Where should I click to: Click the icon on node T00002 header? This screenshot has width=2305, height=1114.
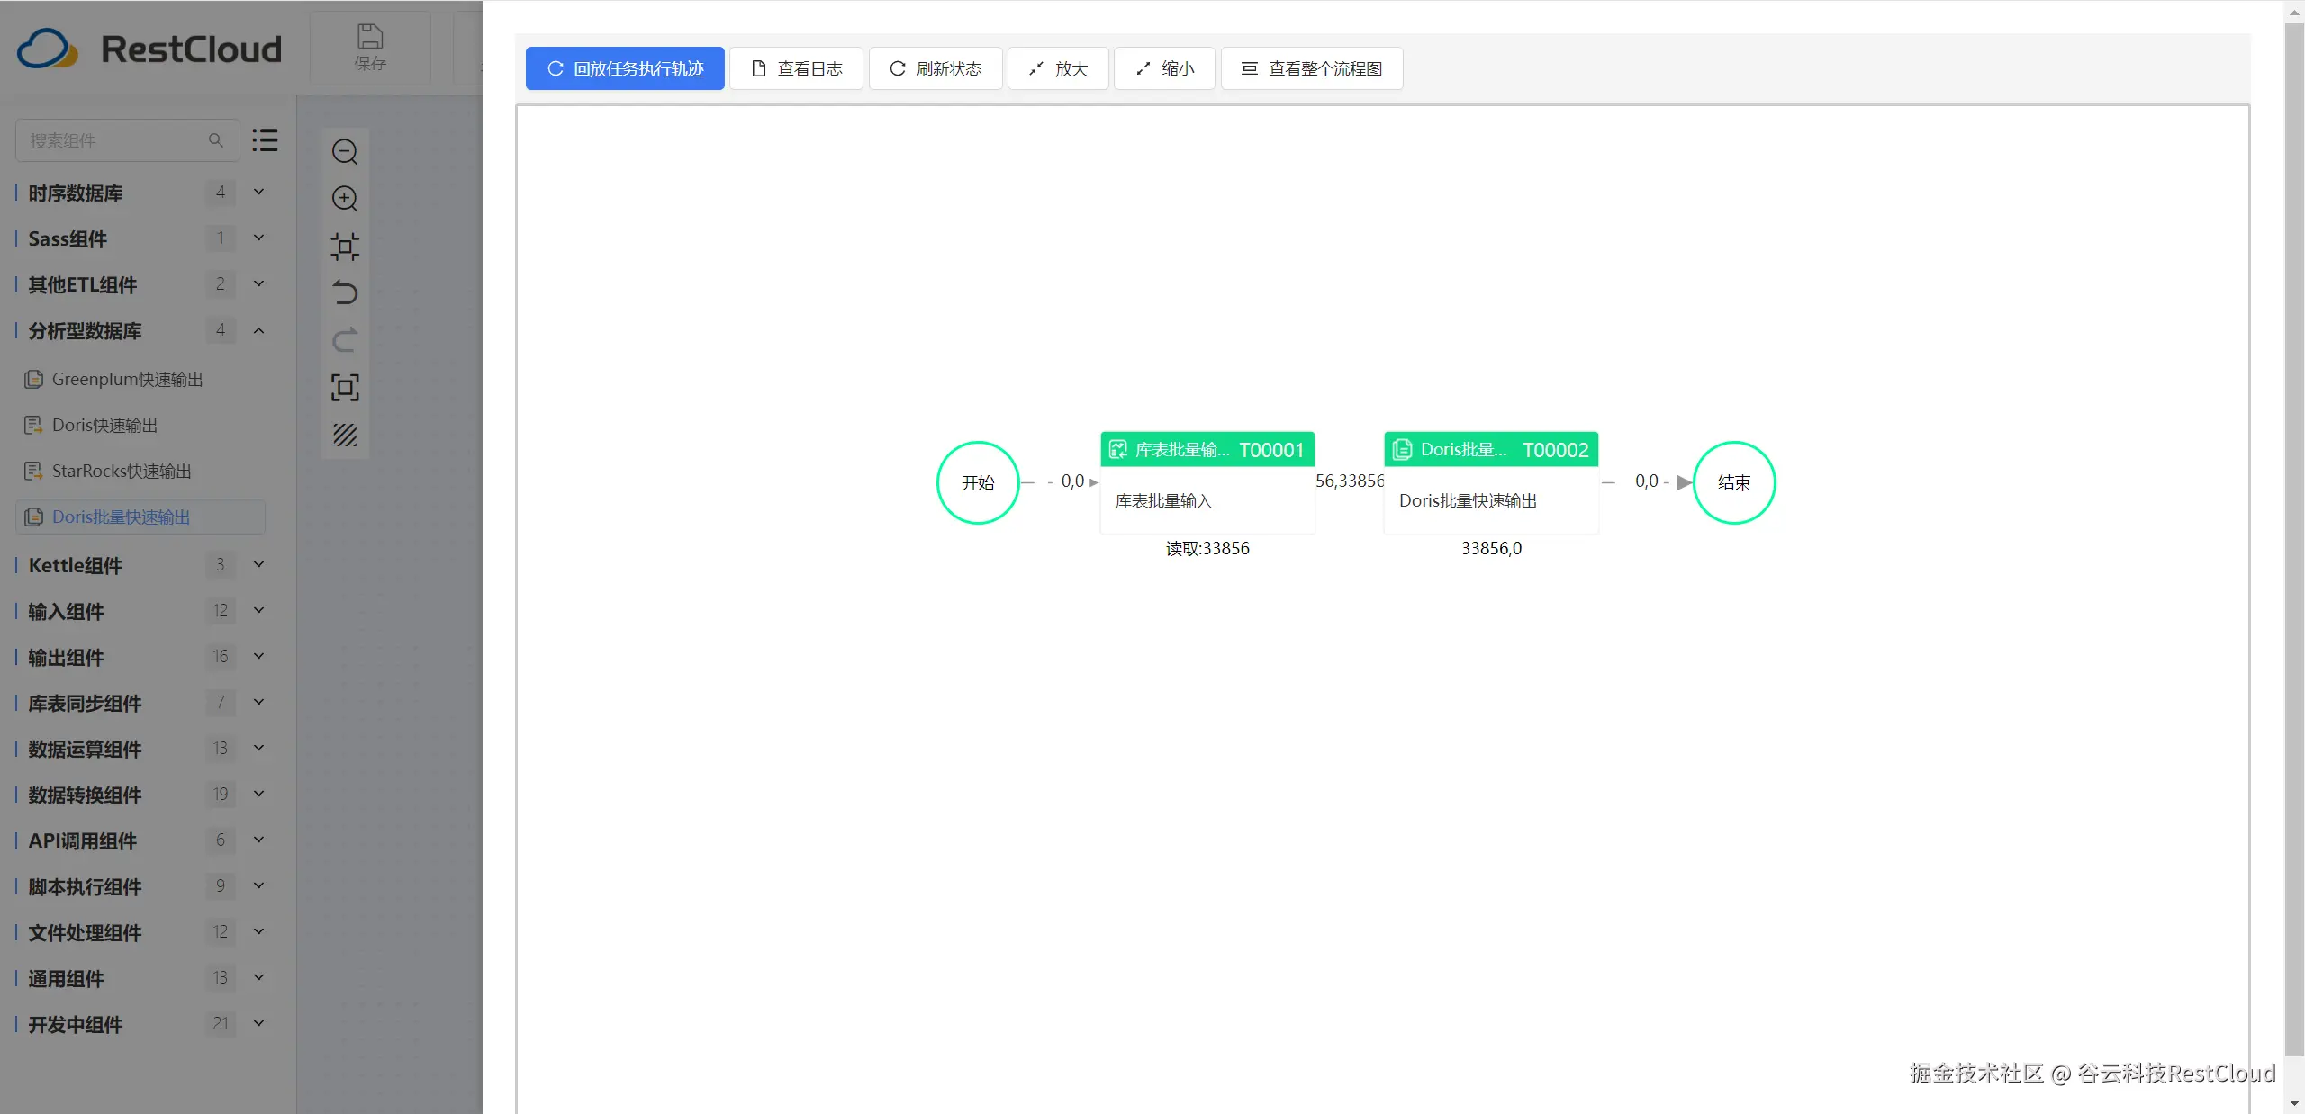coord(1402,450)
